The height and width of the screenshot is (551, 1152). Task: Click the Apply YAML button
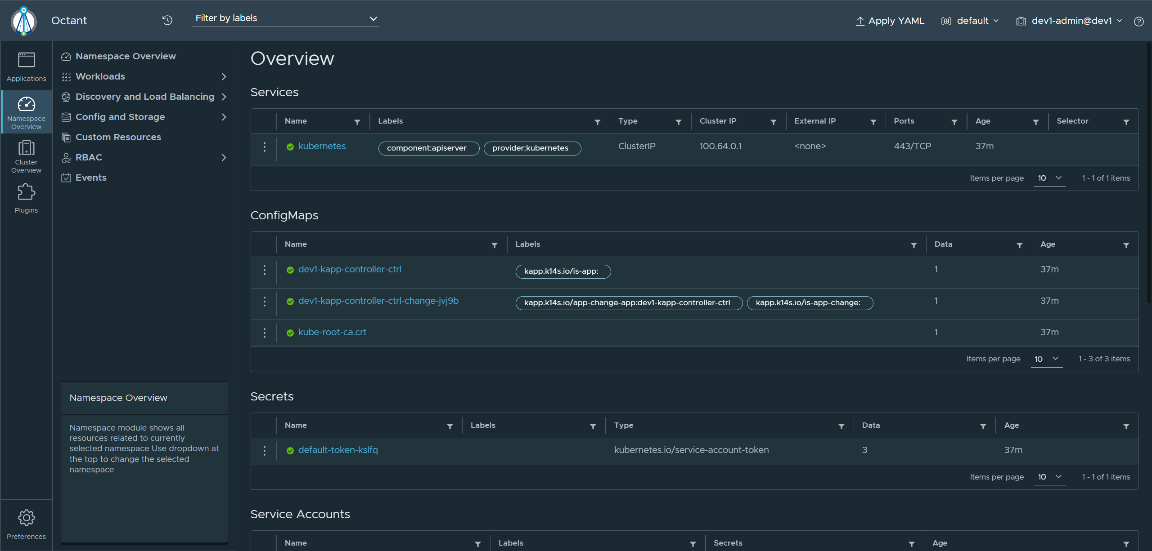coord(890,21)
